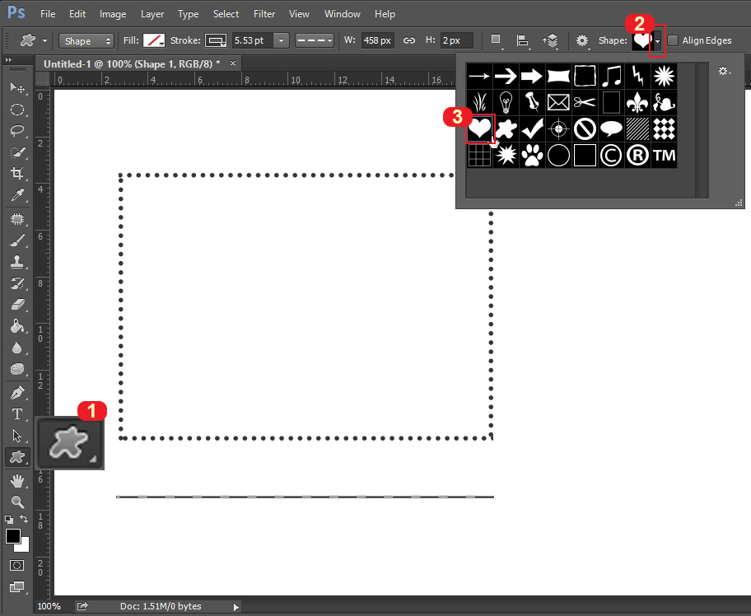Choose the paw print shape
Image resolution: width=751 pixels, height=616 pixels.
point(532,155)
